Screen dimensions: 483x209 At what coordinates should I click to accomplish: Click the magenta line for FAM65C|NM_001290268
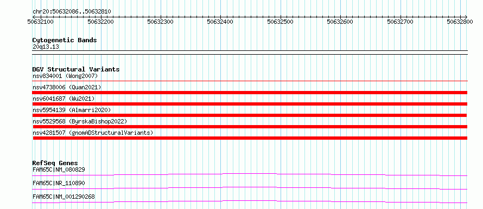(x=250, y=201)
